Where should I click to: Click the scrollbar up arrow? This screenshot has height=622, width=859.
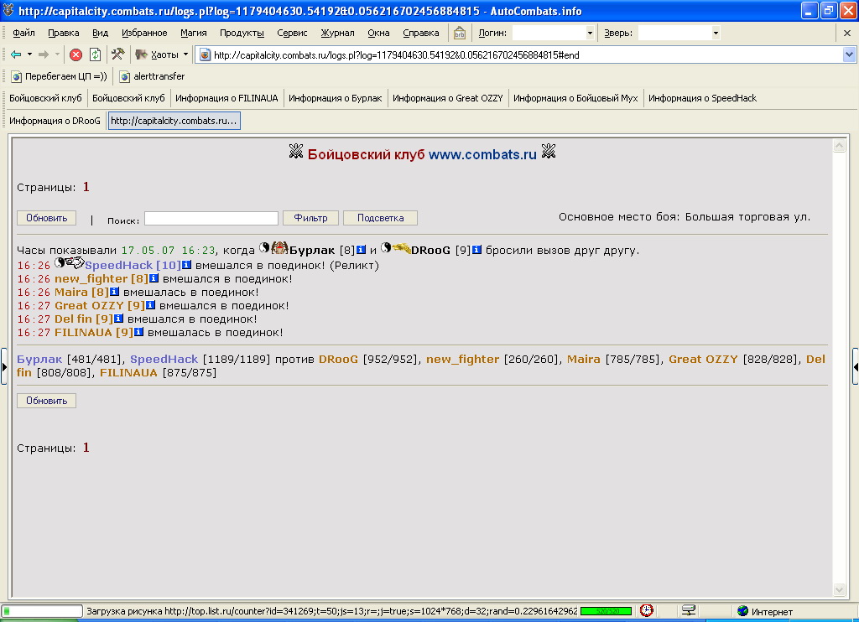pyautogui.click(x=839, y=146)
